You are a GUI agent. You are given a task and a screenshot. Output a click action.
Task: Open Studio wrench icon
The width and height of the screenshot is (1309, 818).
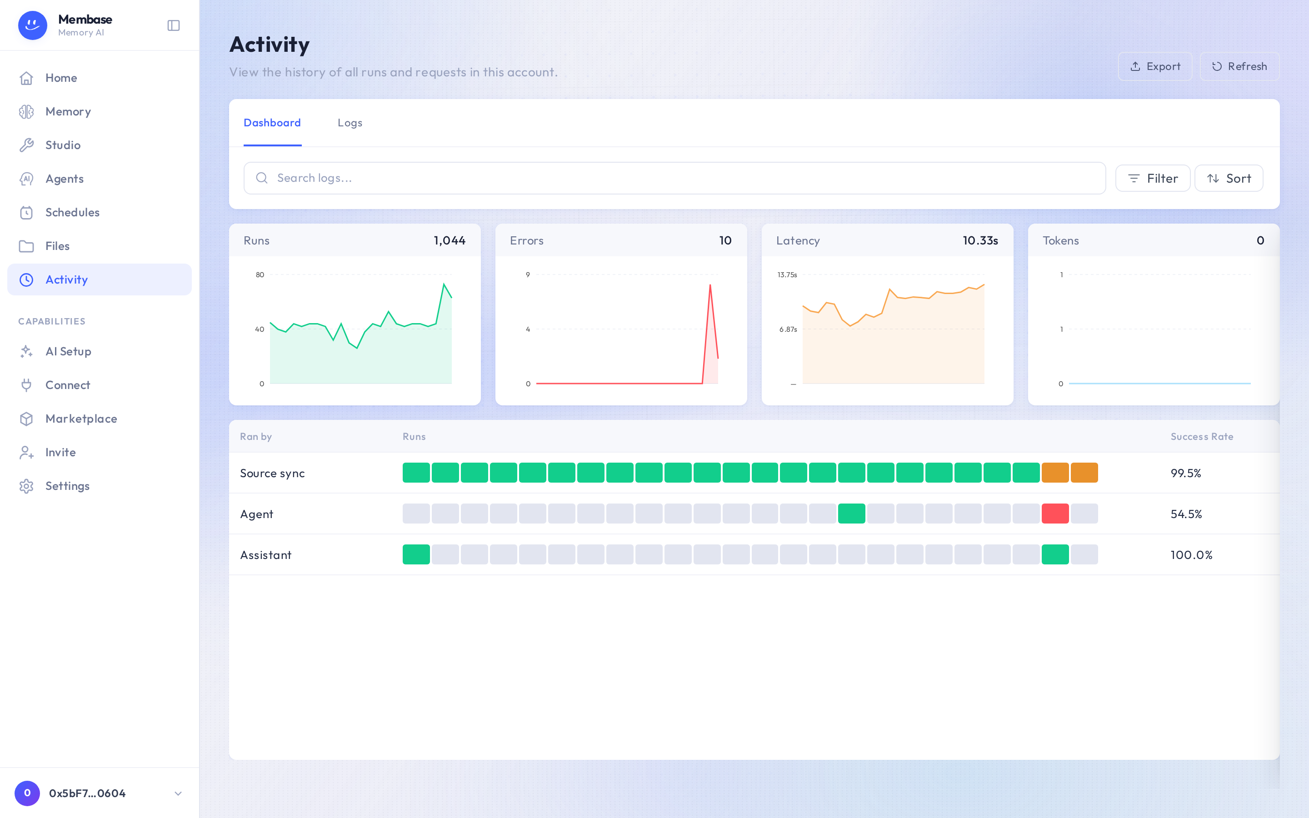click(x=26, y=145)
